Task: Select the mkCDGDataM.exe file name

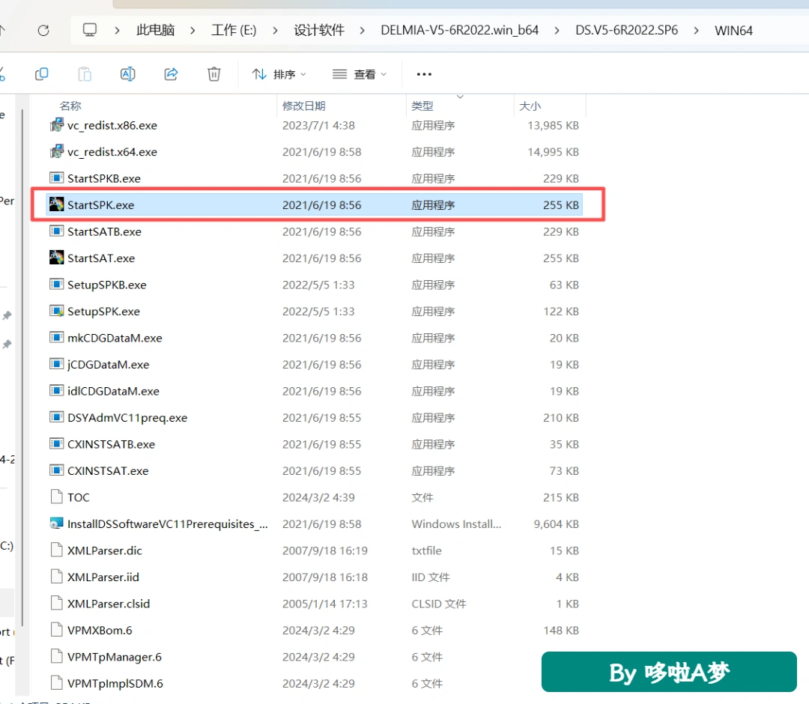Action: [x=115, y=339]
